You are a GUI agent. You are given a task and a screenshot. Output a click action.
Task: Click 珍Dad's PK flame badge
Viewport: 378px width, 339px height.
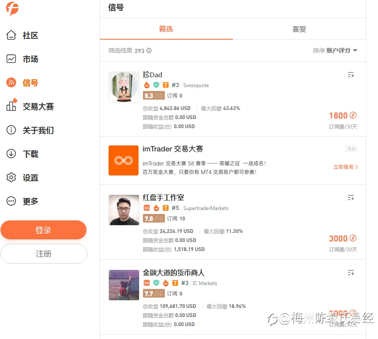click(147, 85)
